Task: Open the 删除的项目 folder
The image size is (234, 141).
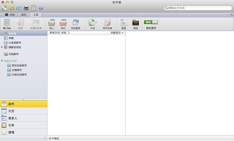Action: click(23, 47)
